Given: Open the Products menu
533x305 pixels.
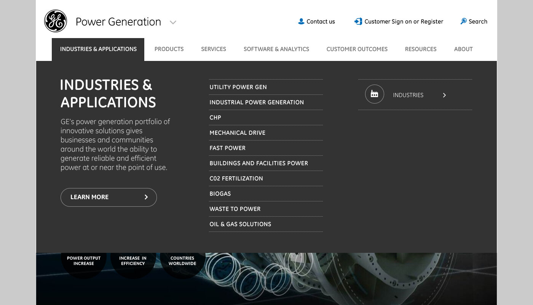Looking at the screenshot, I should point(169,49).
